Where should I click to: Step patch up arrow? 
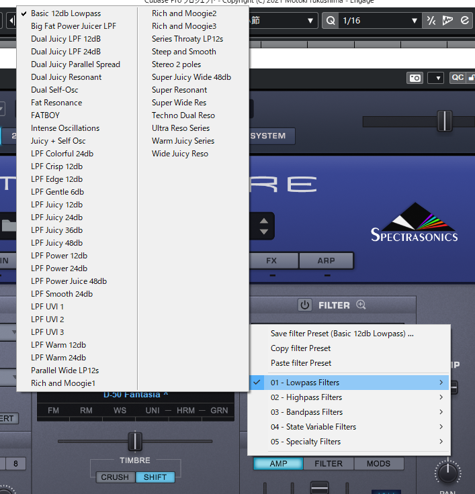point(264,221)
